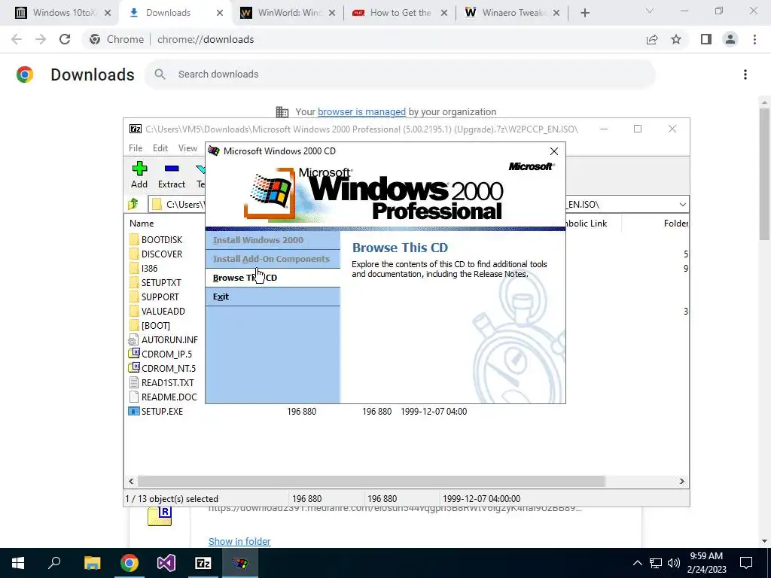Click the up-folder arrow icon in 7-Zip

(133, 204)
